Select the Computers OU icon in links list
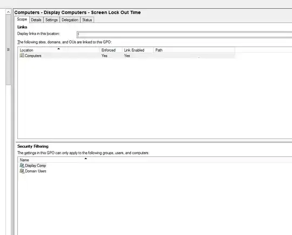The width and height of the screenshot is (292, 235). pos(22,56)
